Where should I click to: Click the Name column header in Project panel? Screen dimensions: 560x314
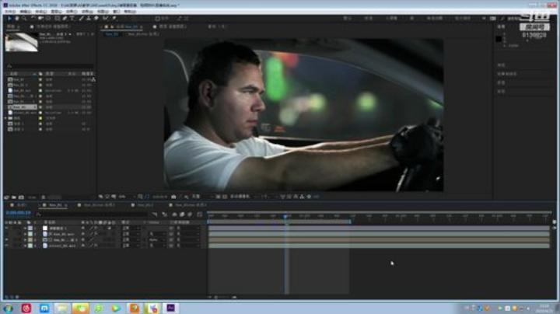13,74
